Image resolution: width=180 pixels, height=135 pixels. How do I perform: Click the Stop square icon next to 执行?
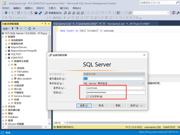tap(64, 18)
